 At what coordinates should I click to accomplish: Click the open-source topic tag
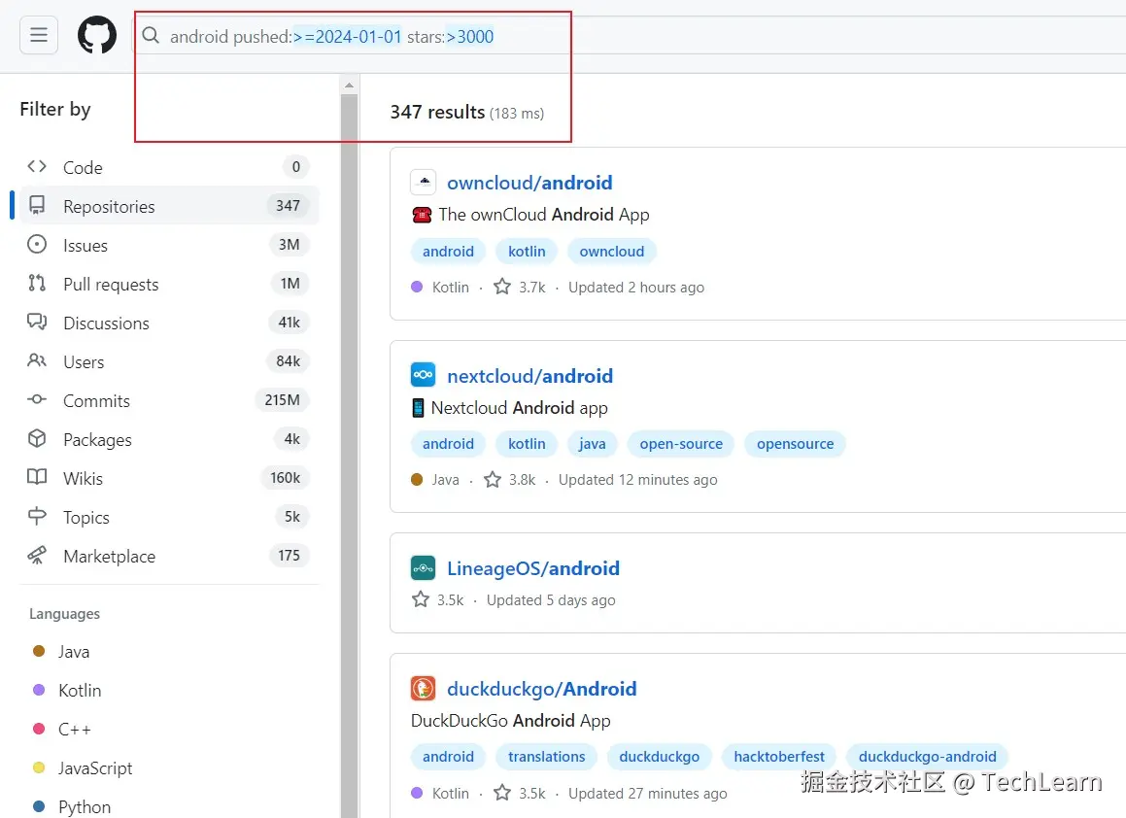pyautogui.click(x=681, y=444)
